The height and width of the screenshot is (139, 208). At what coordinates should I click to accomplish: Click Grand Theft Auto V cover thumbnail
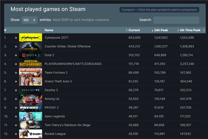click(x=31, y=81)
